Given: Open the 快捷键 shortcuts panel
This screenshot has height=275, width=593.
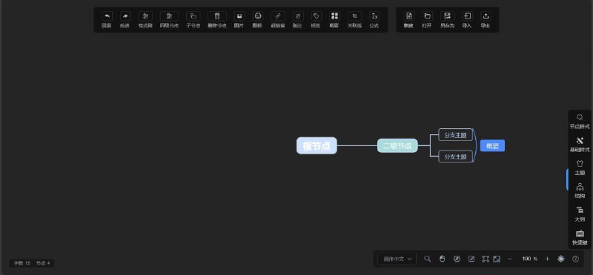Looking at the screenshot, I should [x=580, y=237].
